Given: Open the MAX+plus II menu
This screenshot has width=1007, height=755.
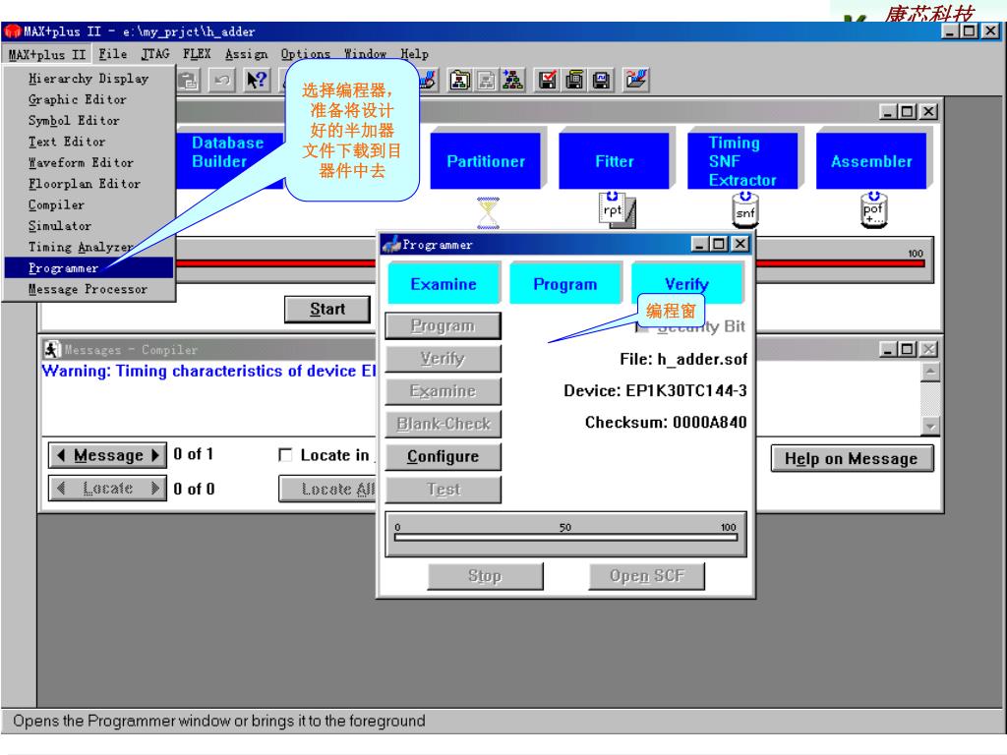Looking at the screenshot, I should click(47, 55).
